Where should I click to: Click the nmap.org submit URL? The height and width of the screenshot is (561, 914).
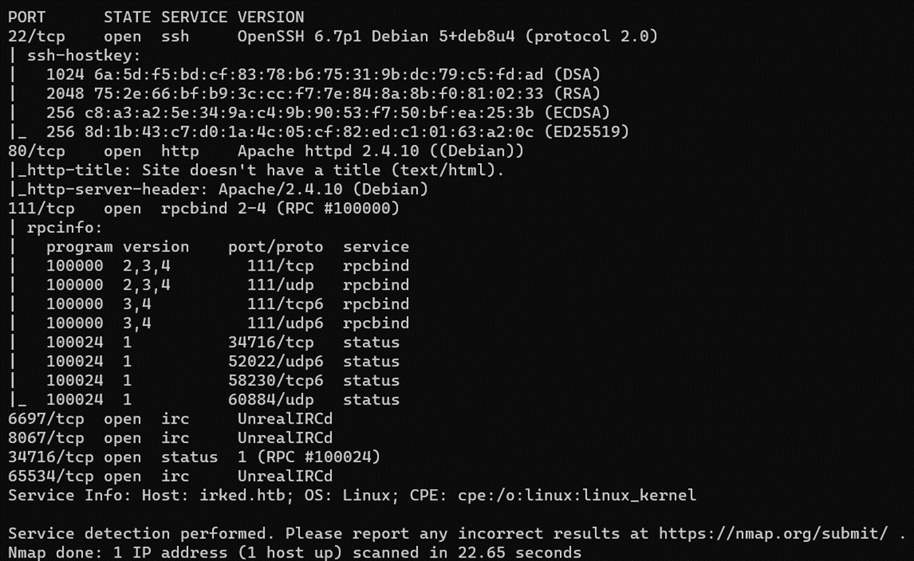tap(772, 534)
